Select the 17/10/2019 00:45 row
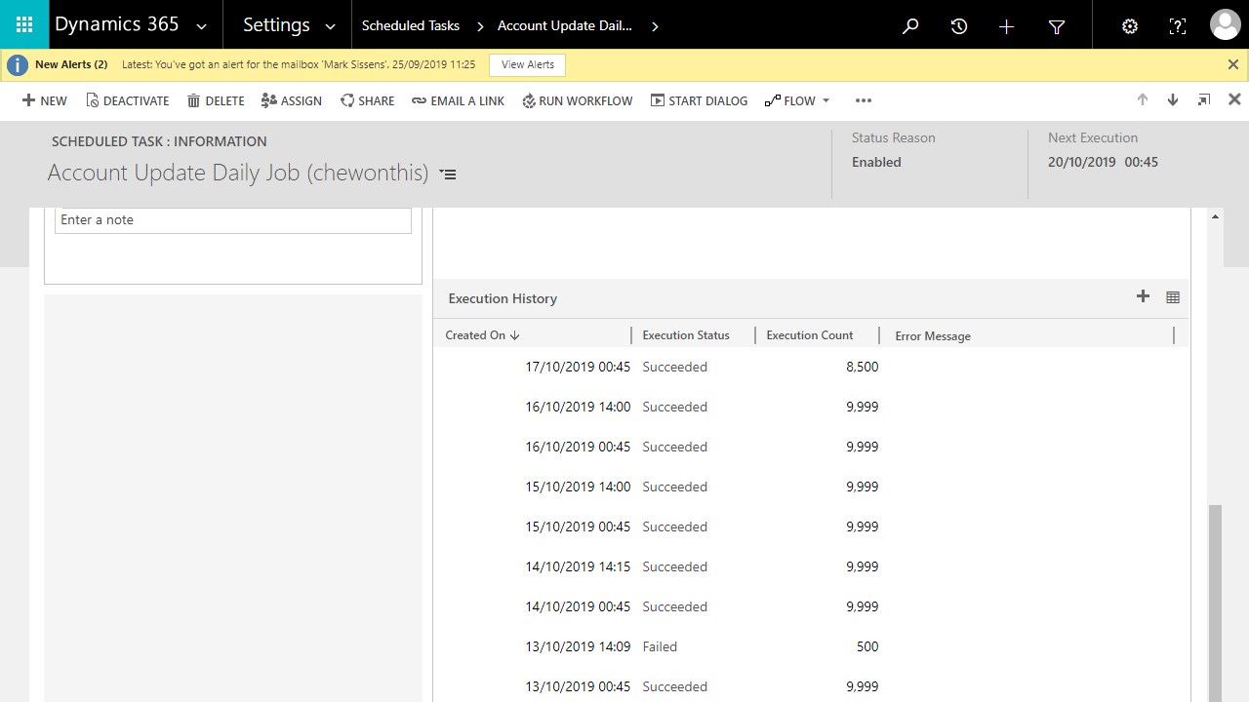This screenshot has width=1249, height=702. coord(811,368)
